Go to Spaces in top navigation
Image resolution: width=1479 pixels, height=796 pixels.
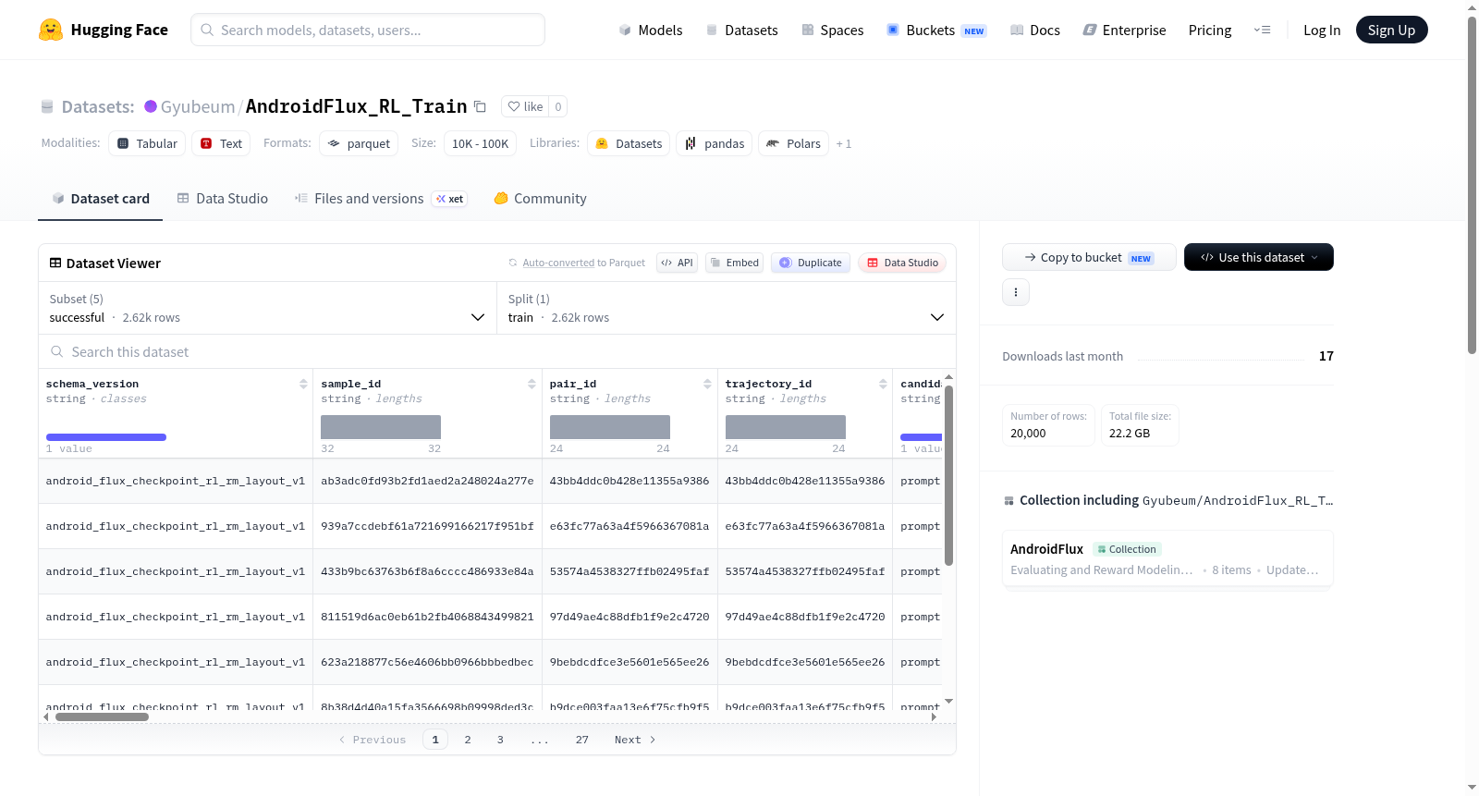(x=833, y=31)
